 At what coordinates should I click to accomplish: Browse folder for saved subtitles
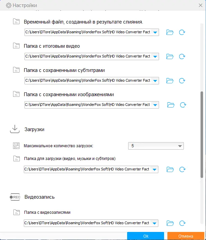tap(170, 81)
